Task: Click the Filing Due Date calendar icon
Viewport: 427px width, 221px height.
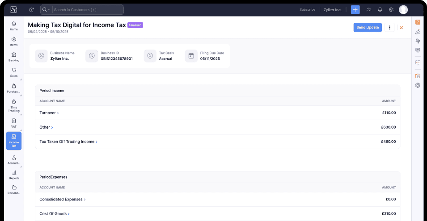Action: click(191, 56)
